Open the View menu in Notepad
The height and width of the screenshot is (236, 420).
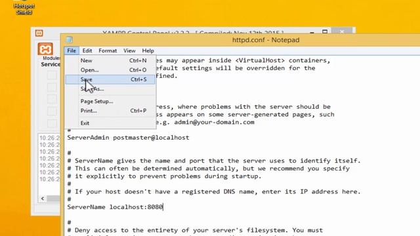[x=129, y=50]
